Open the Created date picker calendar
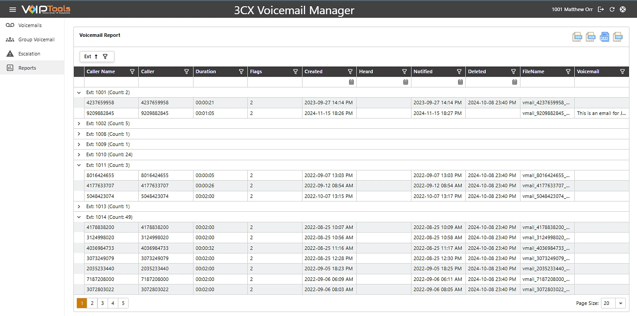 pos(351,82)
